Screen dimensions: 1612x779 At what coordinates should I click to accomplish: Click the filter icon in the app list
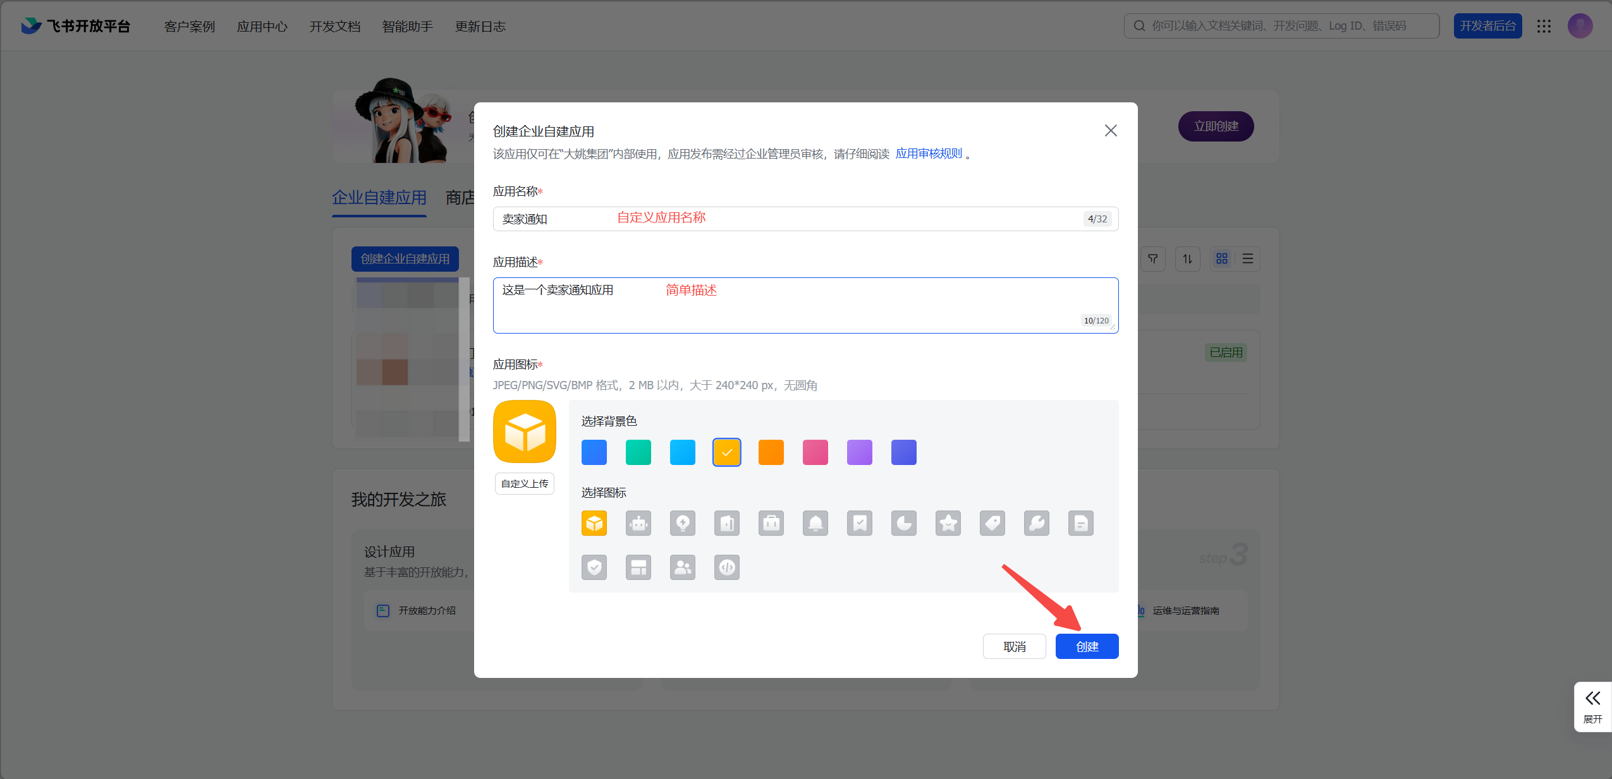(x=1153, y=259)
